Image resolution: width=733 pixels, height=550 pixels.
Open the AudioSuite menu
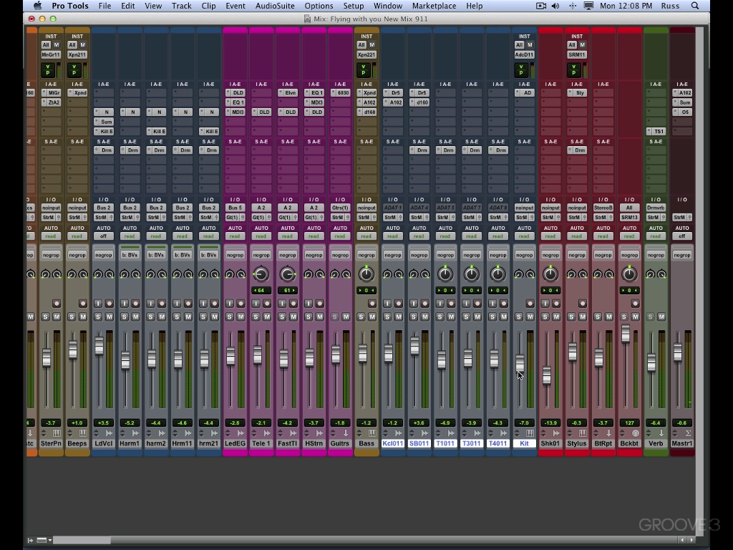[x=275, y=6]
